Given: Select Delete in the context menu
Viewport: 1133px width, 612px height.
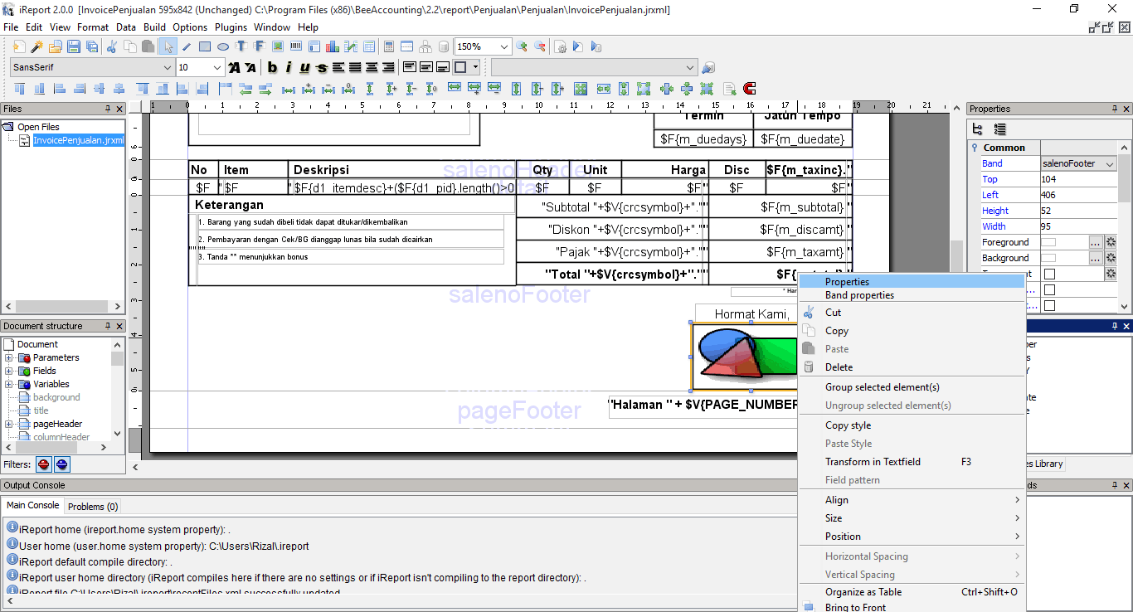Looking at the screenshot, I should click(839, 367).
